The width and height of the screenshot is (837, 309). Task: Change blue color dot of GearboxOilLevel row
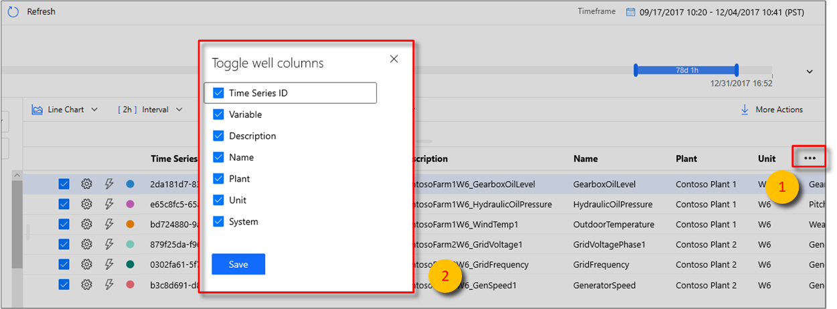(x=131, y=184)
